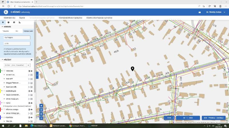Collapse the villamos energia group
Screen dimensions: 229x128
[2, 110]
